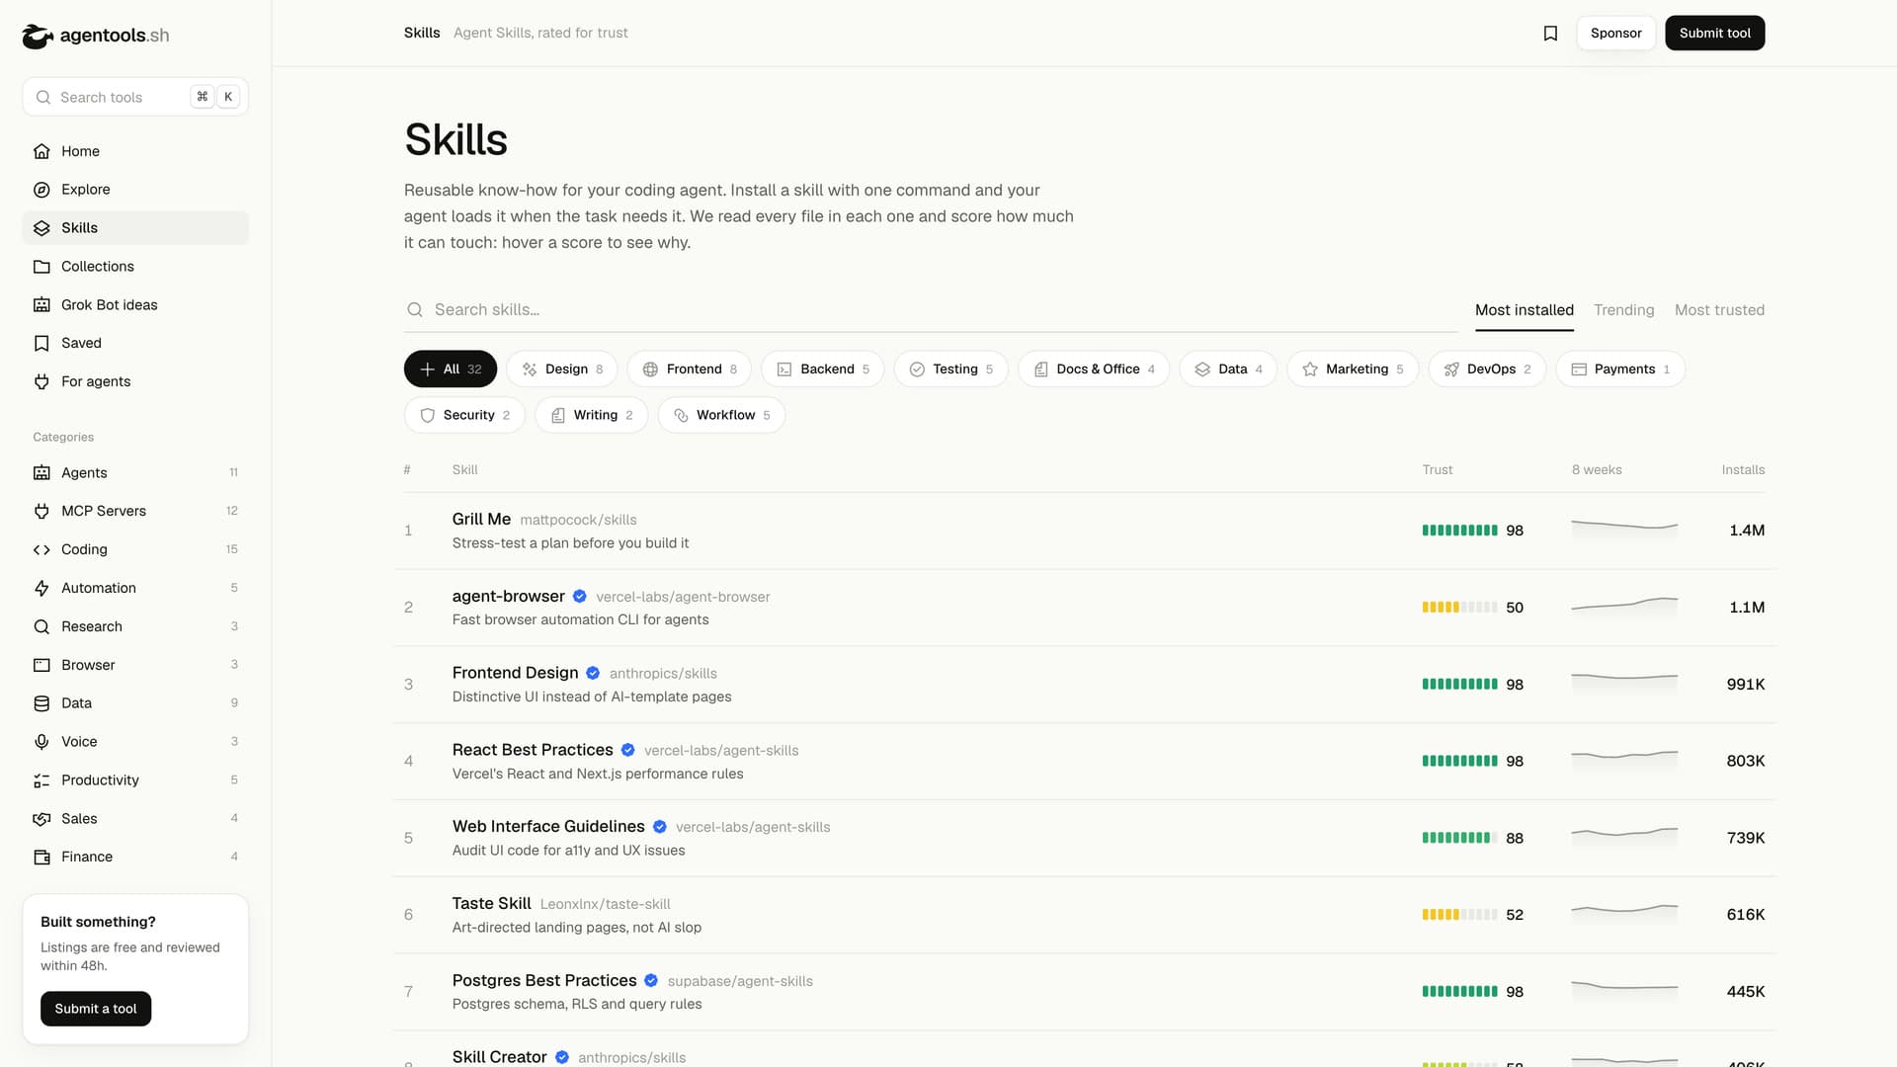Filter skills by Design
The height and width of the screenshot is (1067, 1897).
(562, 369)
